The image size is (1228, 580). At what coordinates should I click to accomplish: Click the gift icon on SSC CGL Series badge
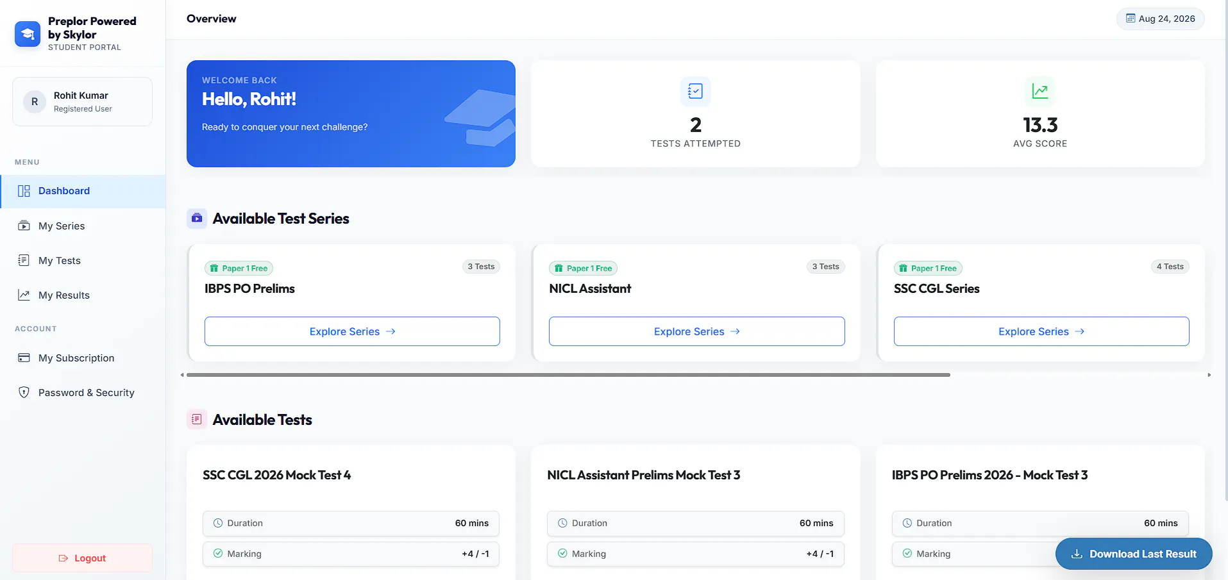[903, 269]
